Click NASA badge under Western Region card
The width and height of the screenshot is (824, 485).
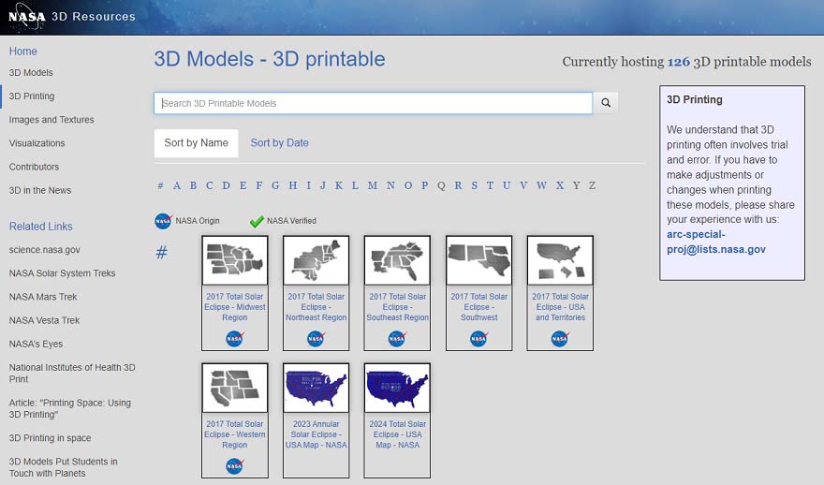coord(235,465)
